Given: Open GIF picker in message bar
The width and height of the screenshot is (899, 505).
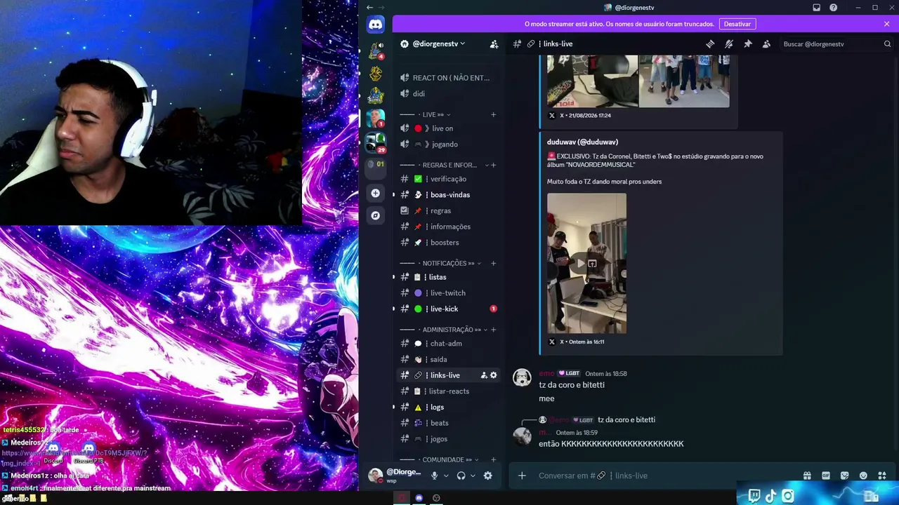Looking at the screenshot, I should (826, 476).
